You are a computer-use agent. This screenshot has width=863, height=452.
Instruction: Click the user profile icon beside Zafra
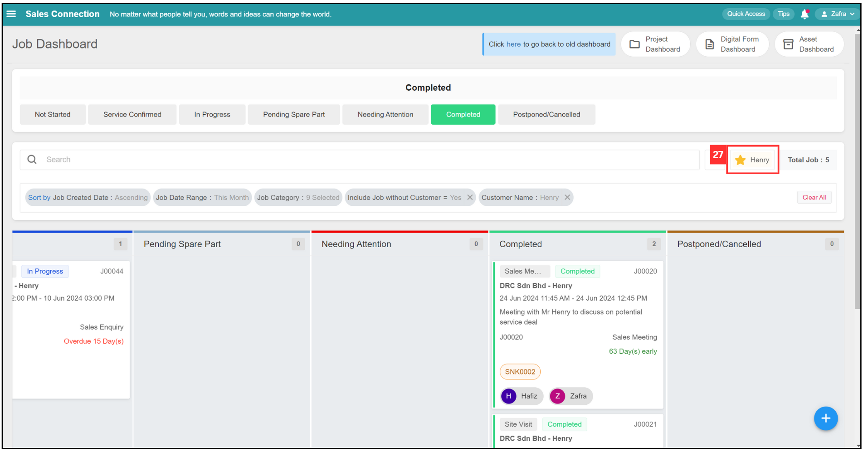[x=824, y=14]
